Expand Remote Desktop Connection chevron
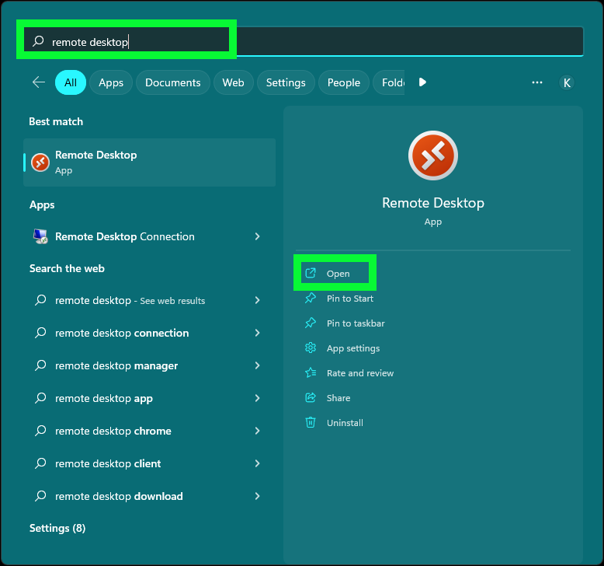Screen dimensions: 604x566 click(x=258, y=236)
